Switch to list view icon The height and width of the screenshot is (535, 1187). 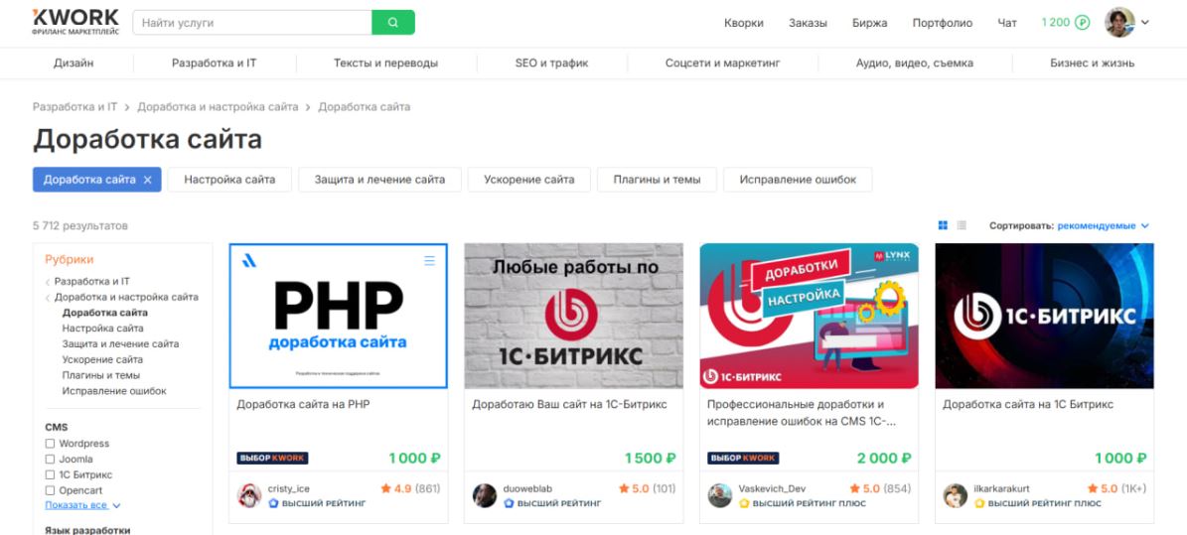pos(962,225)
